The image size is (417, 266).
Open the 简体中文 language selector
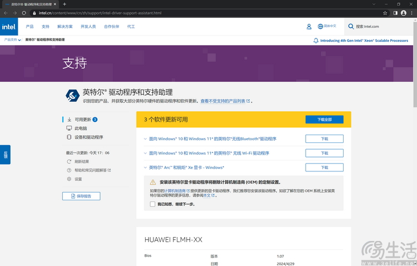coord(327,26)
